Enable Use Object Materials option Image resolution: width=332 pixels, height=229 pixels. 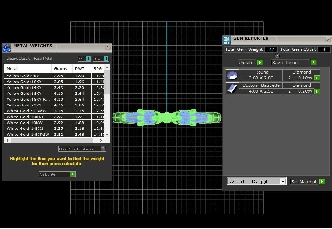[103, 149]
